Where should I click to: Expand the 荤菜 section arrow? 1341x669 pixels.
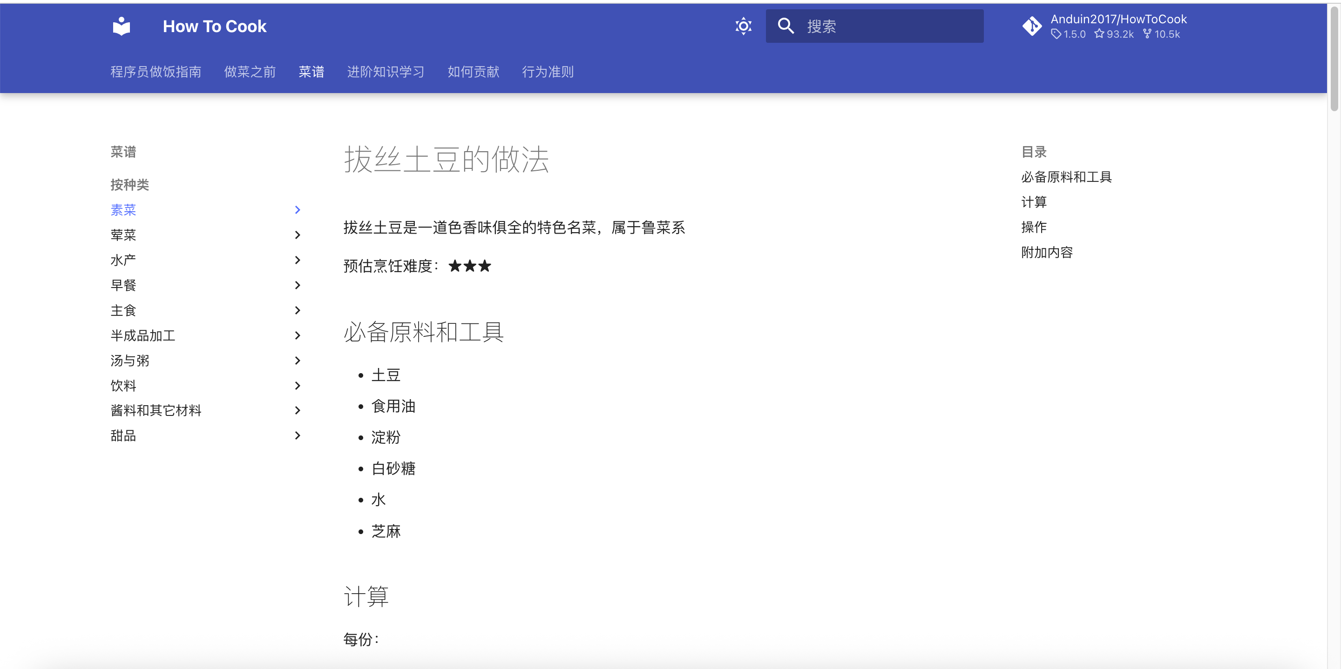point(297,235)
